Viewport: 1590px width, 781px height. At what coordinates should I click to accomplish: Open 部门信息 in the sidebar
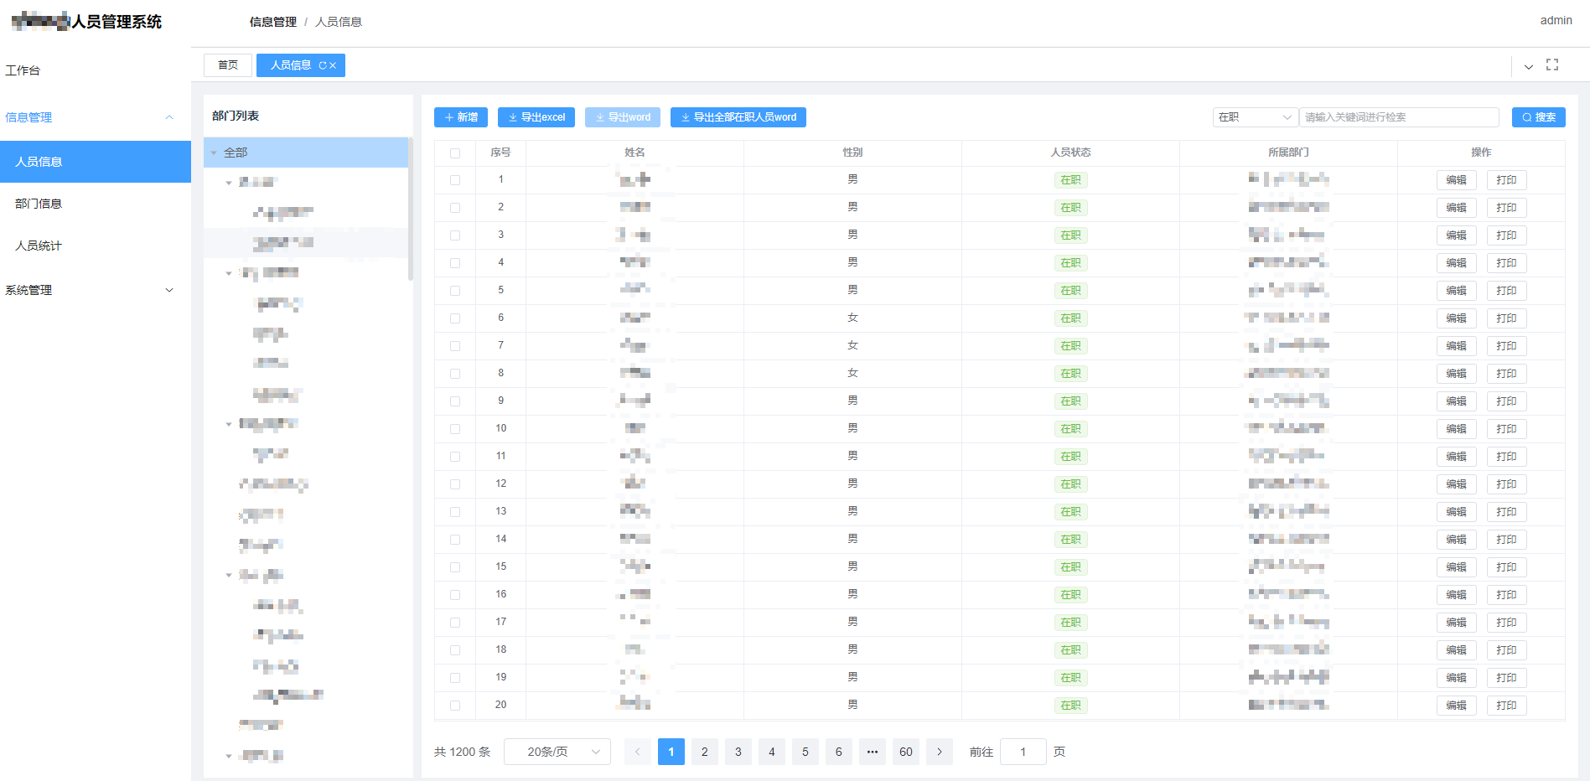(96, 204)
